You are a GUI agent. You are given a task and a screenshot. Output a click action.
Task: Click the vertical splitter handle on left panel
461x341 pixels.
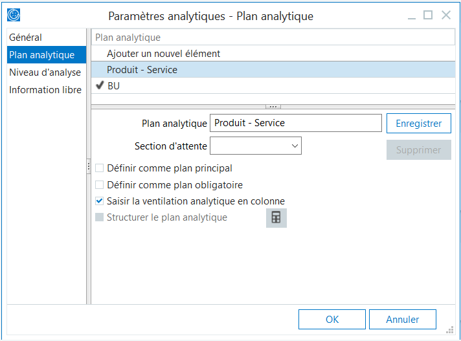[88, 167]
